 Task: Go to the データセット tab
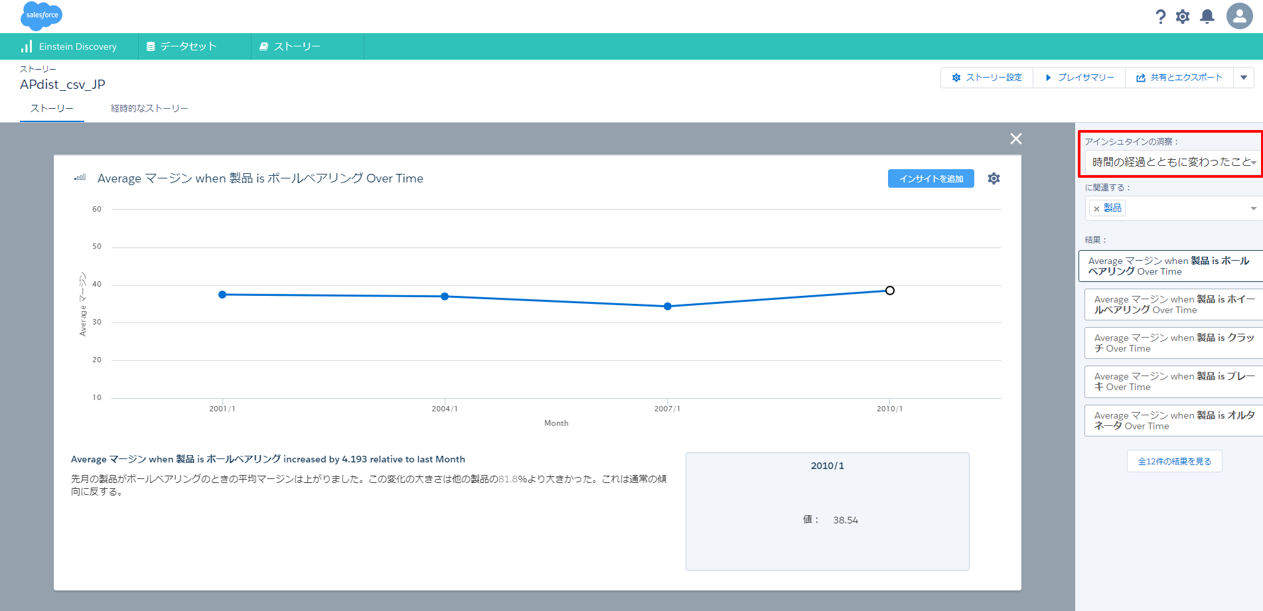pyautogui.click(x=181, y=46)
